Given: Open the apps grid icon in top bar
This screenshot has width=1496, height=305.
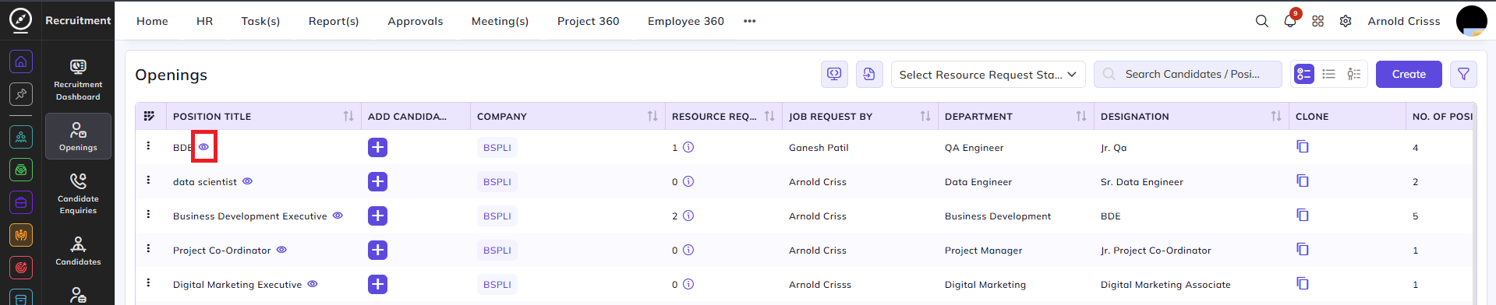Looking at the screenshot, I should pyautogui.click(x=1317, y=21).
